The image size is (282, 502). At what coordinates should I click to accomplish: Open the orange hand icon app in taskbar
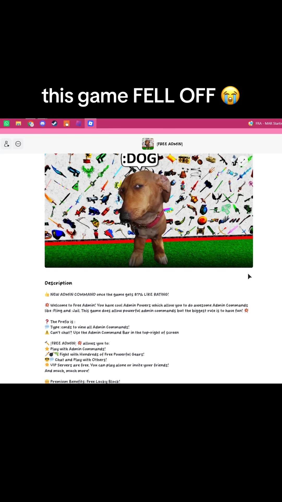coord(67,123)
